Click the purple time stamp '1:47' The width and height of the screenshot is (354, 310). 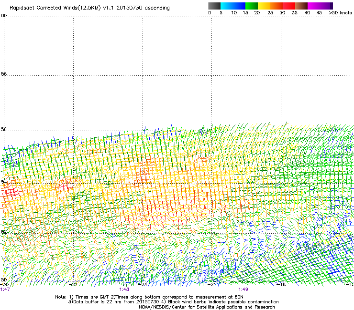pyautogui.click(x=5, y=289)
